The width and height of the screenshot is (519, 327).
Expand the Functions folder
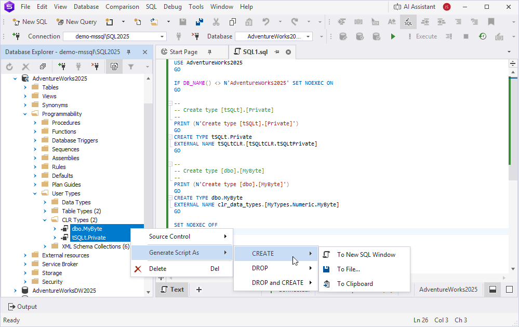(35, 132)
